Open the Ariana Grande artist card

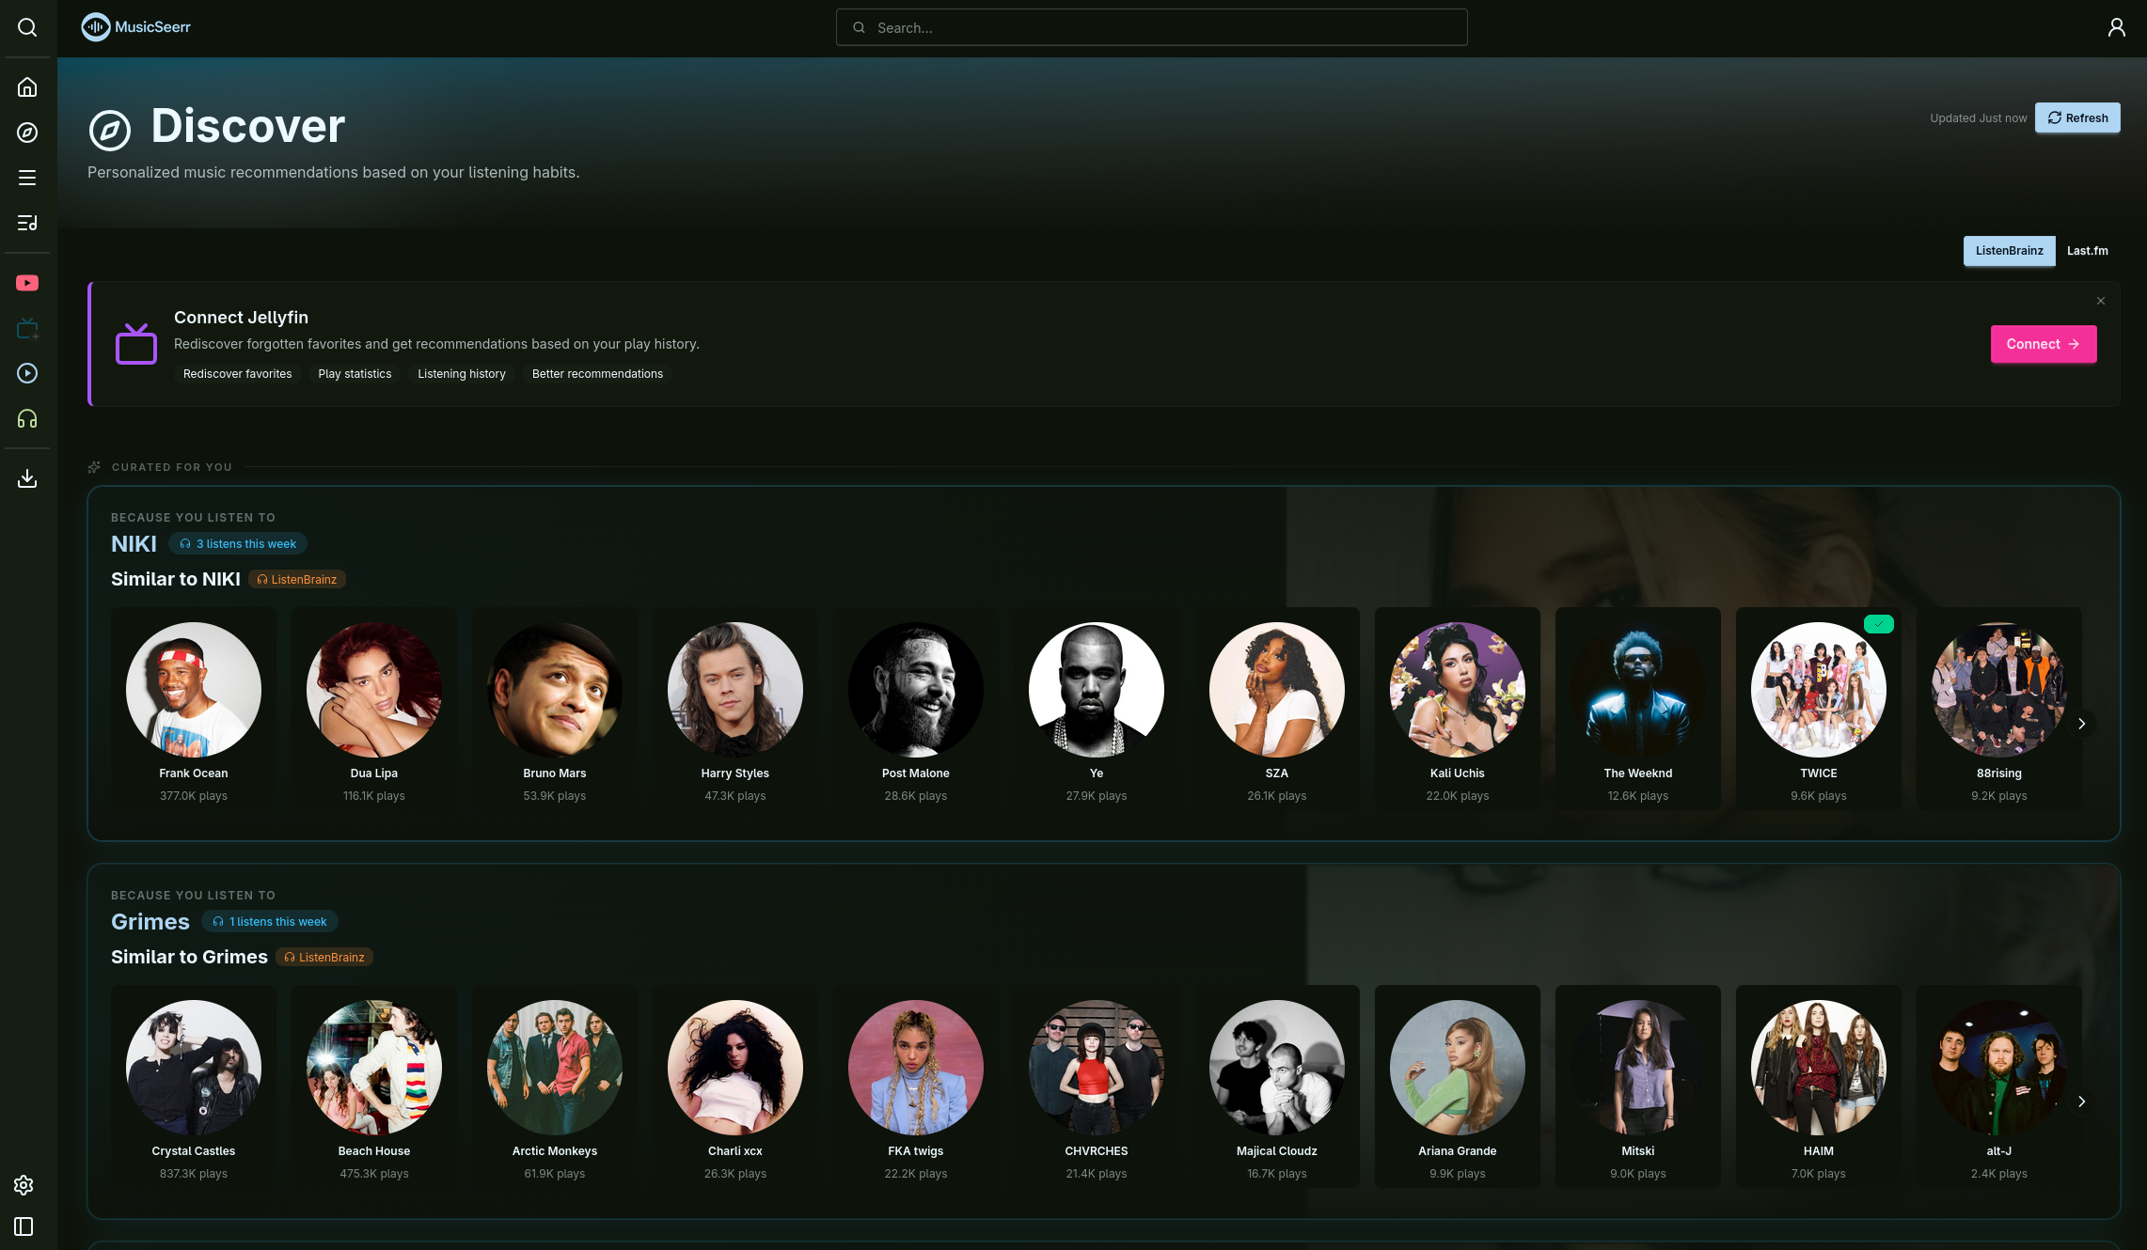click(x=1458, y=1086)
